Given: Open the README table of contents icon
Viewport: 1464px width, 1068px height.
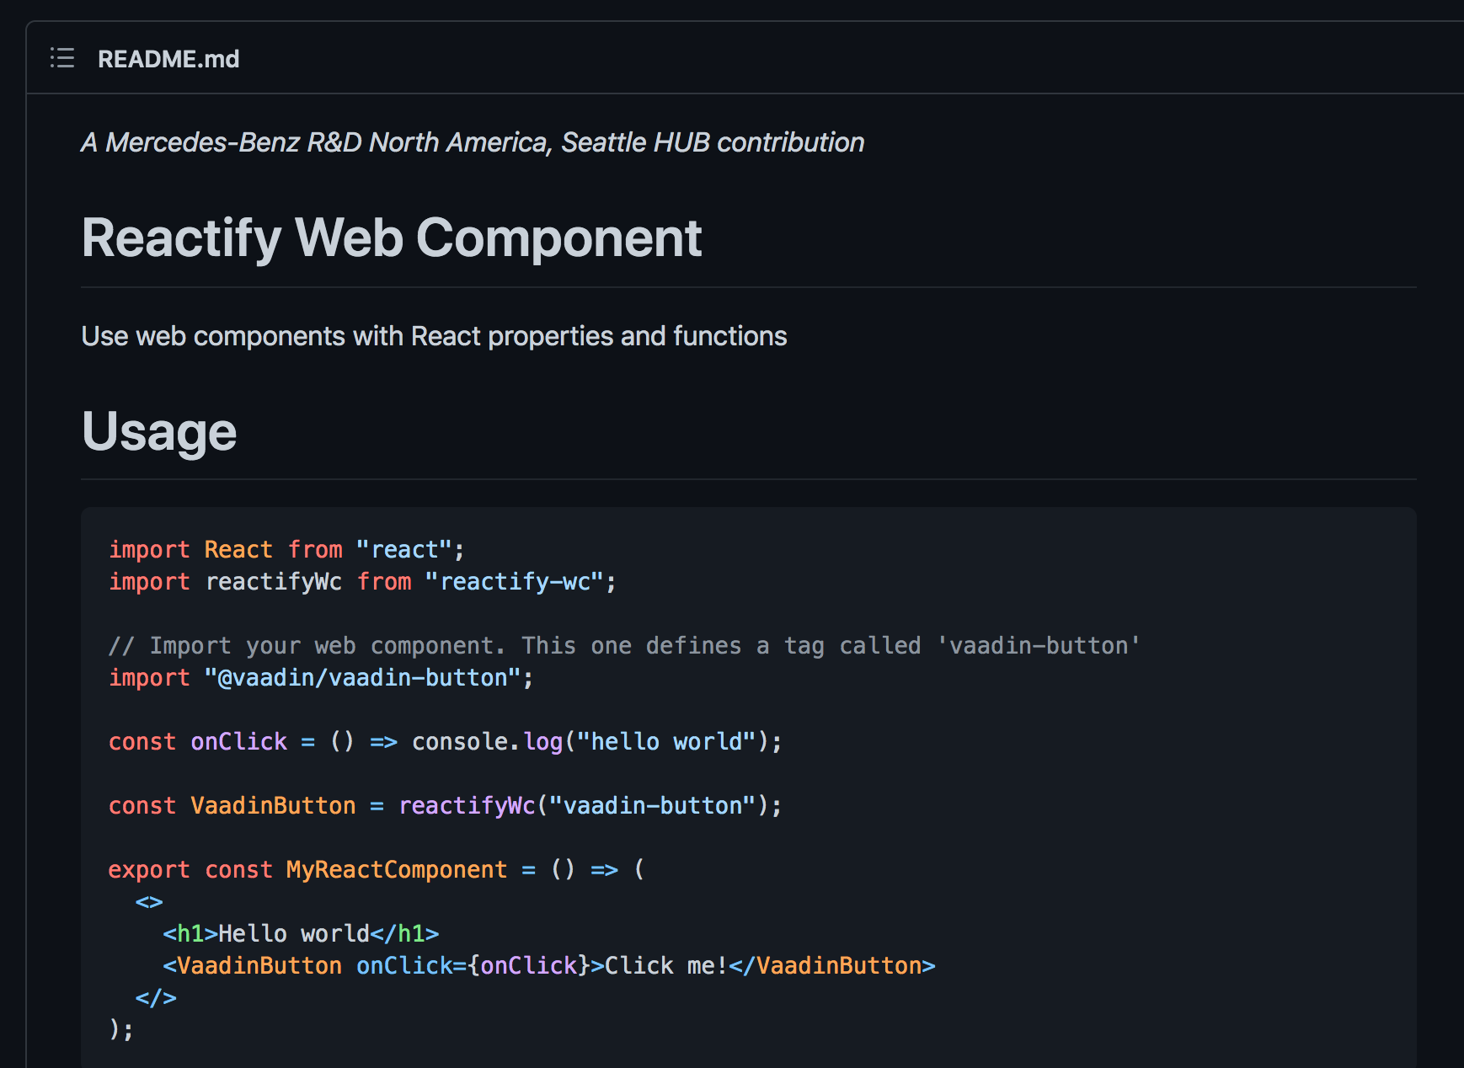Looking at the screenshot, I should point(62,58).
